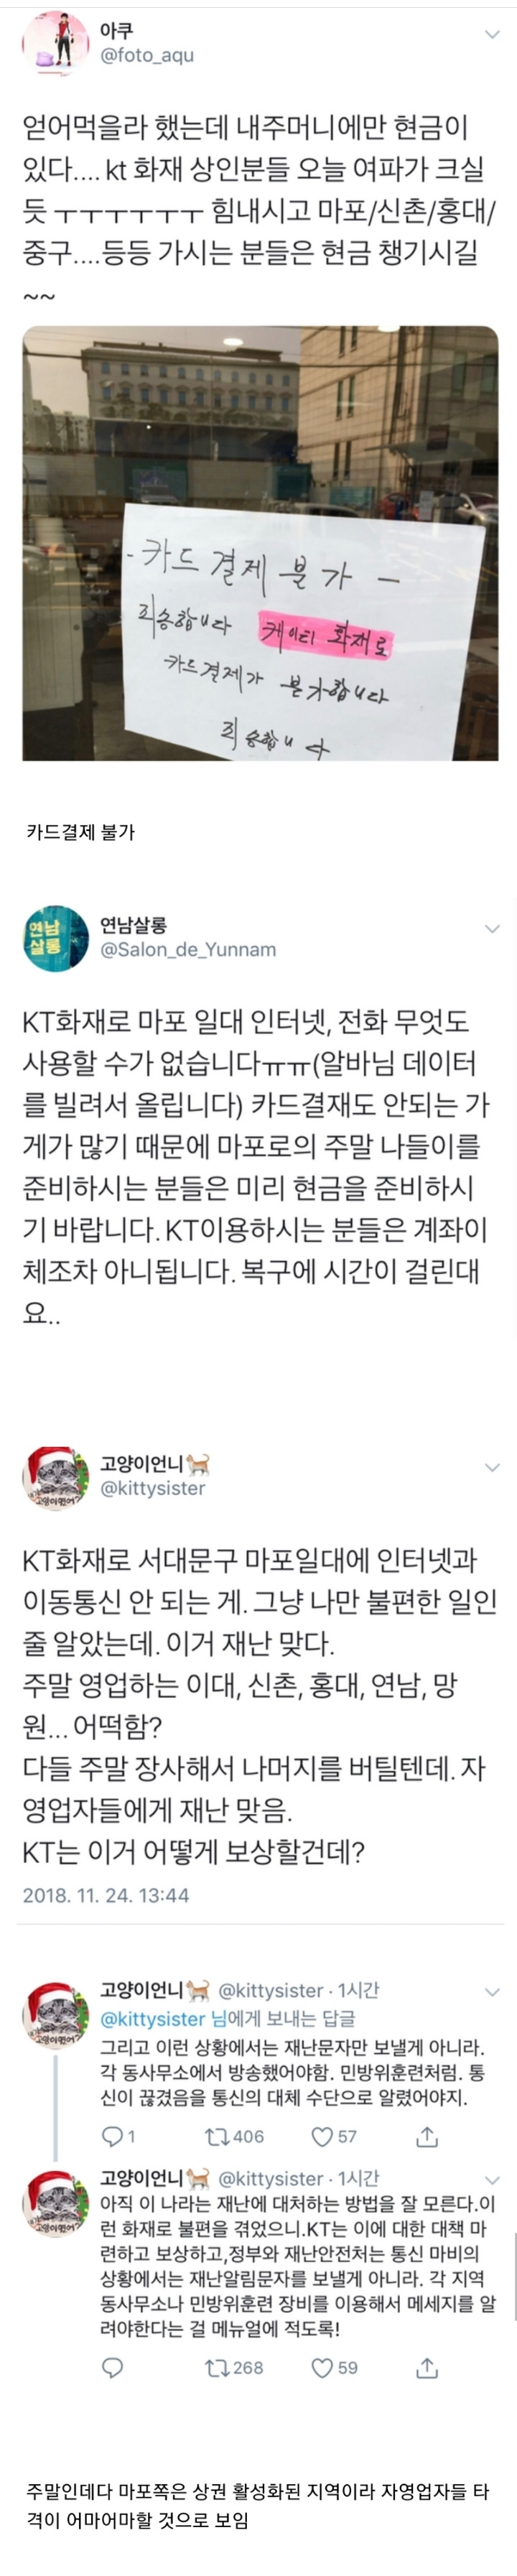
Task: Open the chevron menu on 고양이언니's main tweet
Action: coord(491,1468)
